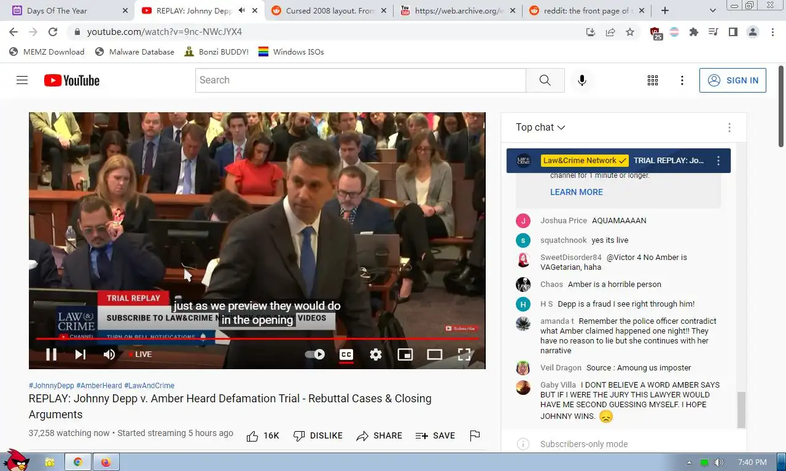This screenshot has width=786, height=471.
Task: Switch to web.archive.org tab
Action: coord(458,10)
